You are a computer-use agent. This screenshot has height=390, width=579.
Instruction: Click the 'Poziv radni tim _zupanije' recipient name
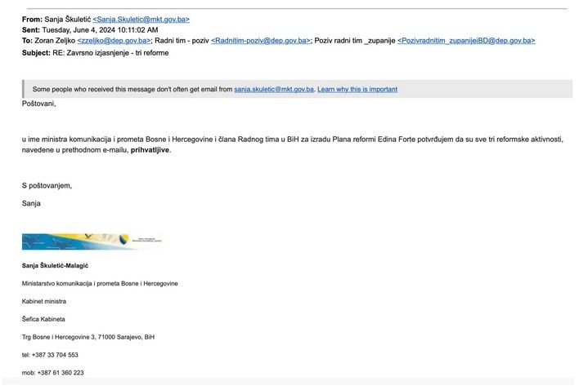[x=355, y=41]
